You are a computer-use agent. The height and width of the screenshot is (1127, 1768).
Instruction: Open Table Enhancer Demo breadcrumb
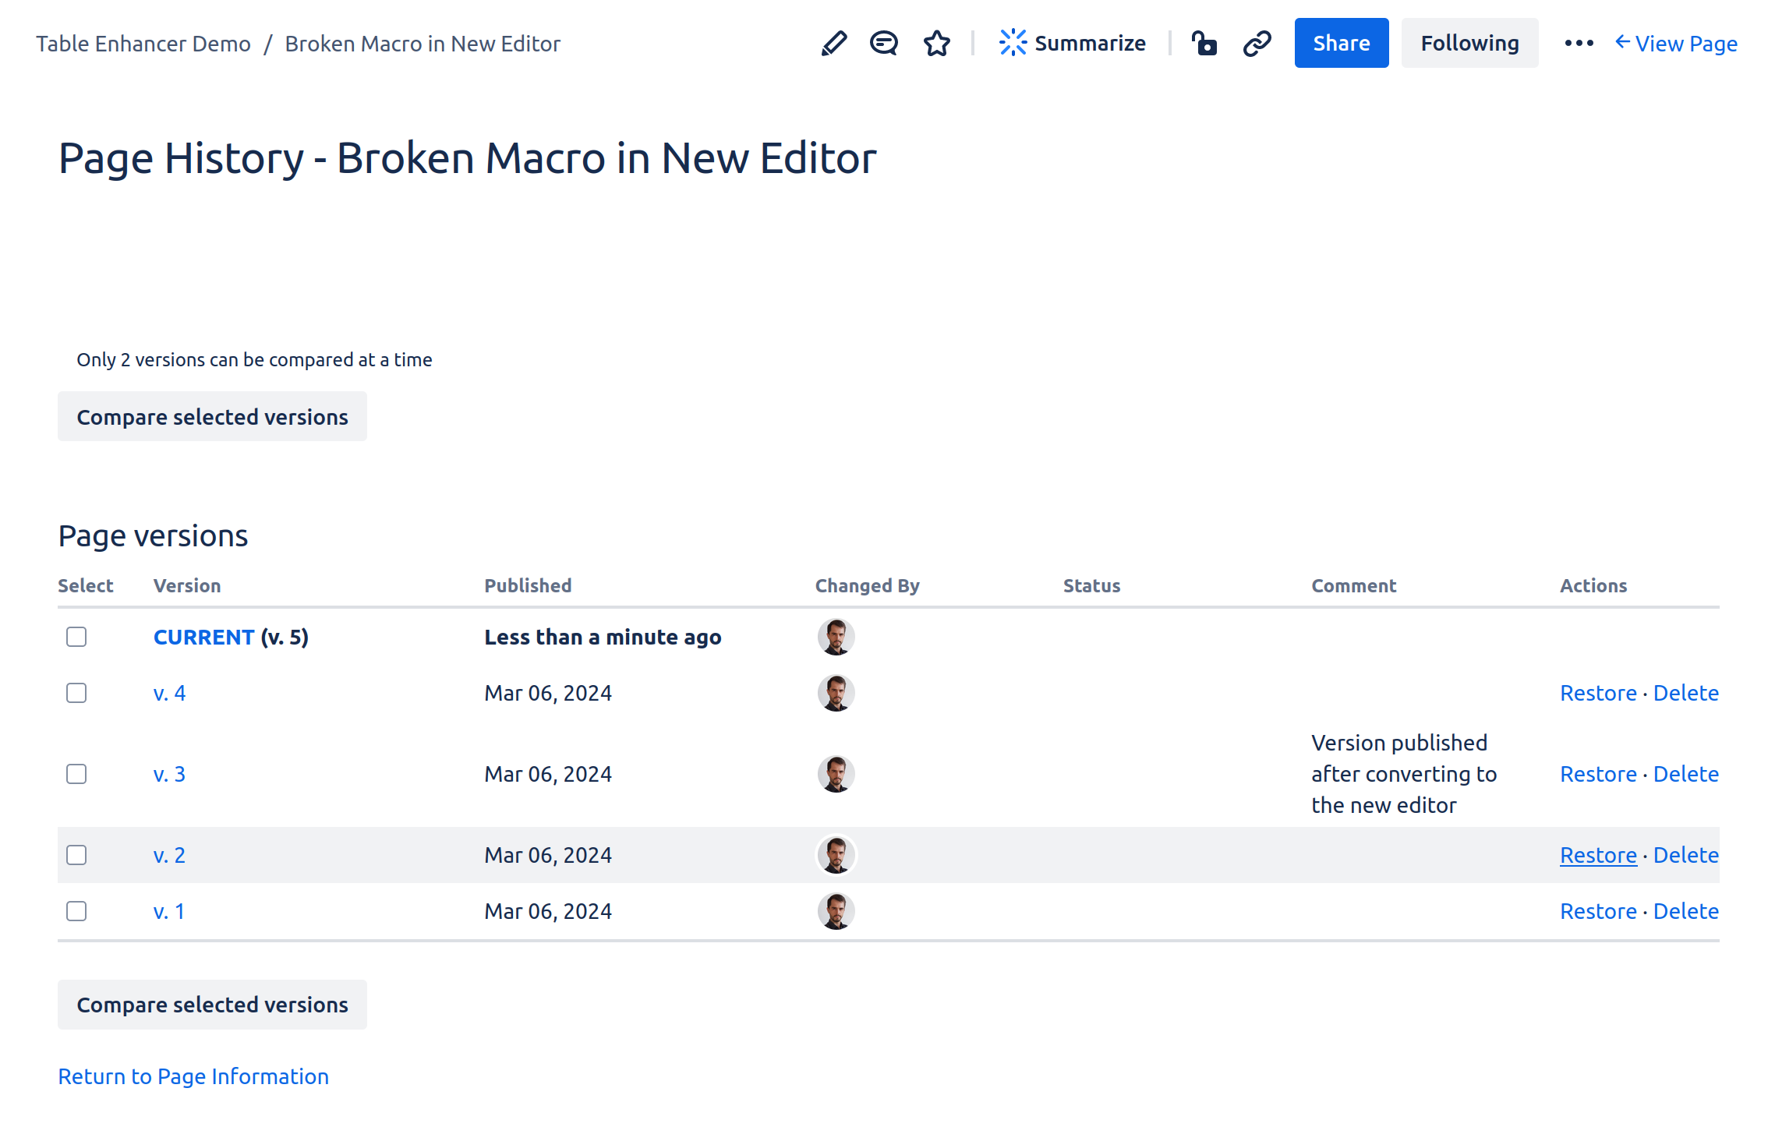[143, 44]
